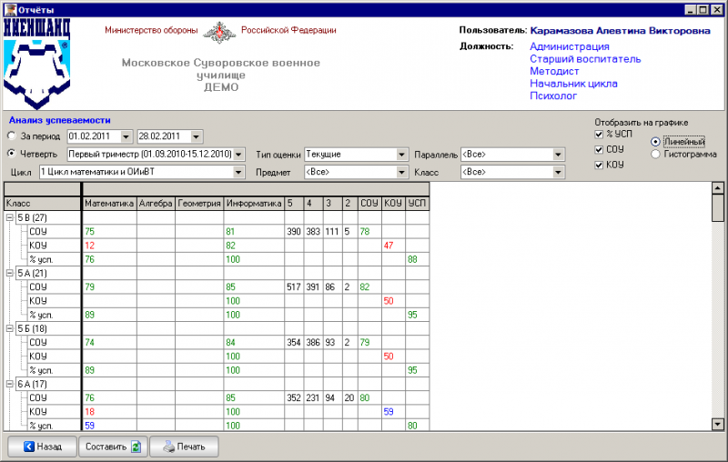Click the red value 12 in Математика
Viewport: 728px width, 462px height.
(89, 245)
